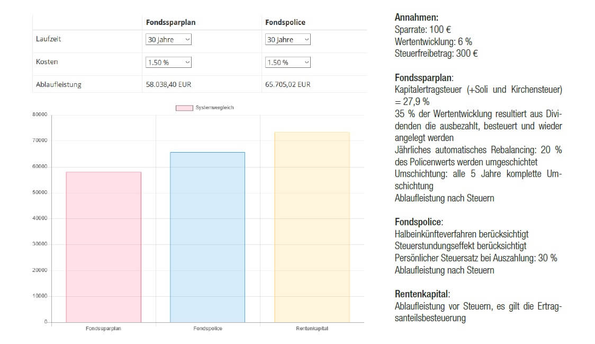Select the yellow Rentenkapital bar
595x344 pixels.
(312, 227)
